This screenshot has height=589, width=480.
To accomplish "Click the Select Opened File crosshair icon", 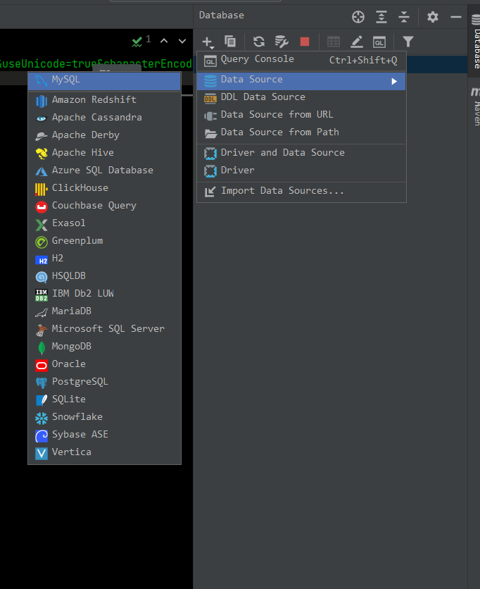I will click(x=358, y=17).
